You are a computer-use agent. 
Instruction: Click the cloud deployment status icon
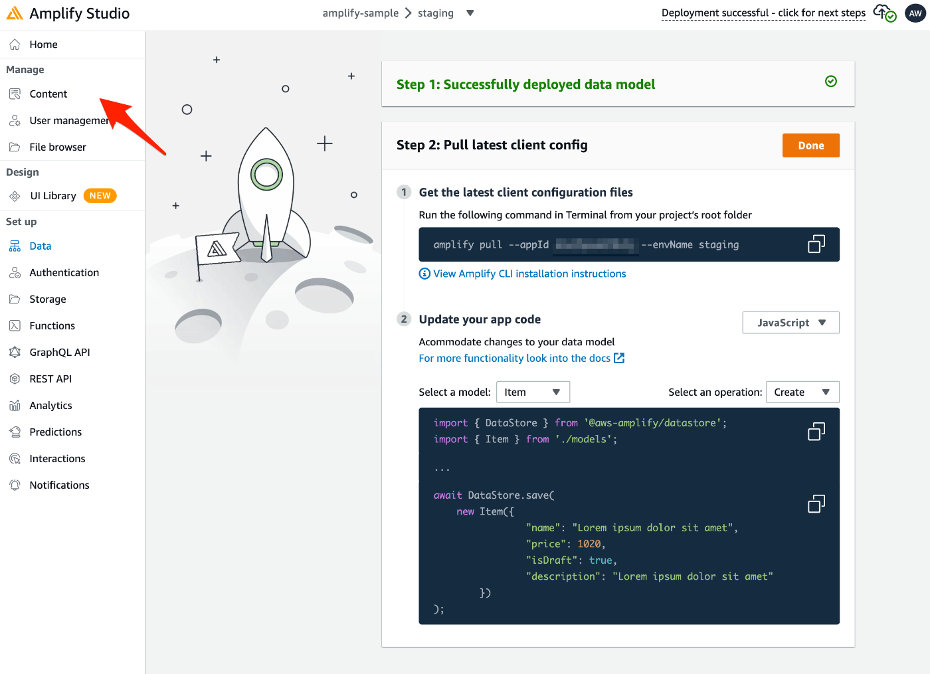tap(885, 13)
